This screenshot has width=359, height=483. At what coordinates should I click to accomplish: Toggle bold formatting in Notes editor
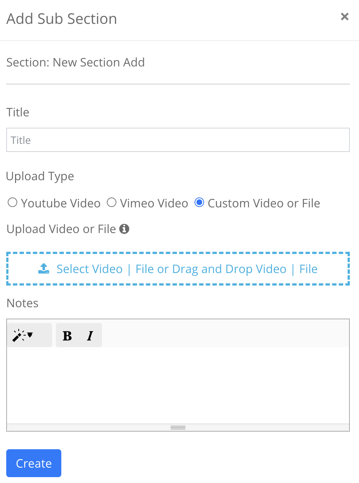pyautogui.click(x=67, y=335)
